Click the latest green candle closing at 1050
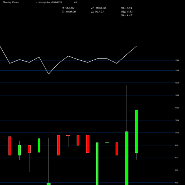This screenshot has width=185, height=185. [x=137, y=131]
